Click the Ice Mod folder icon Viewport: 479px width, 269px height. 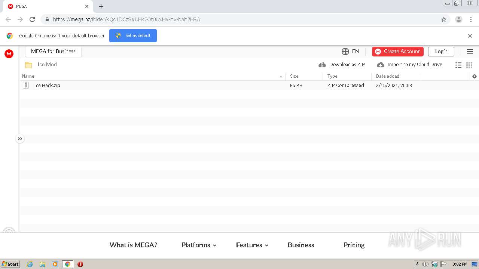point(28,65)
